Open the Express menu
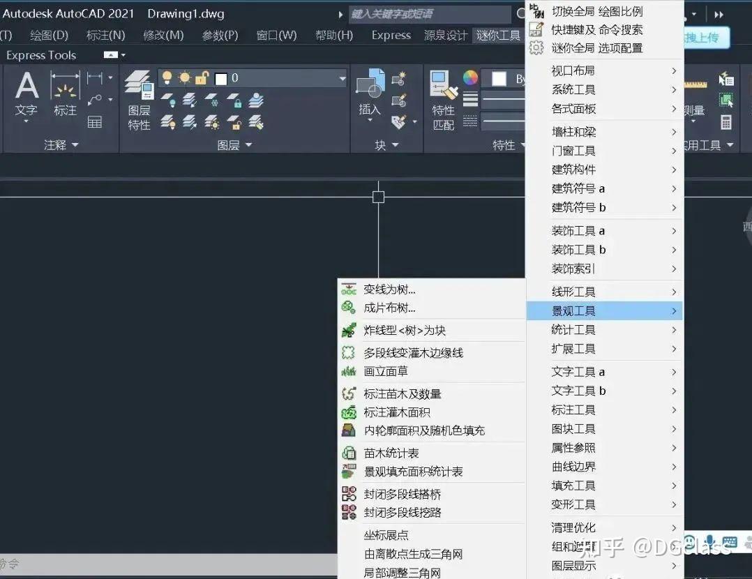The width and height of the screenshot is (752, 579). (391, 35)
